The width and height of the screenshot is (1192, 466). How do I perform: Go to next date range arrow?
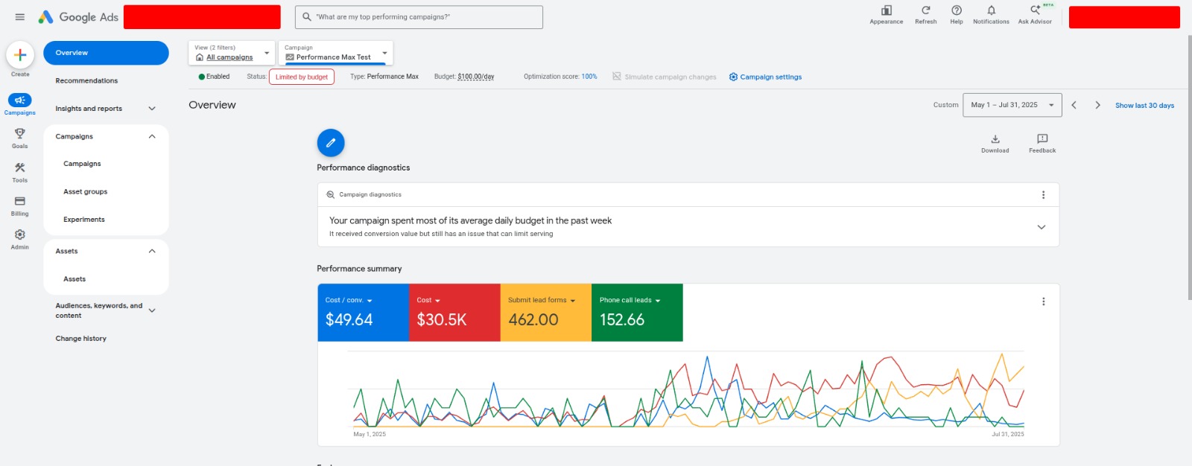point(1097,105)
